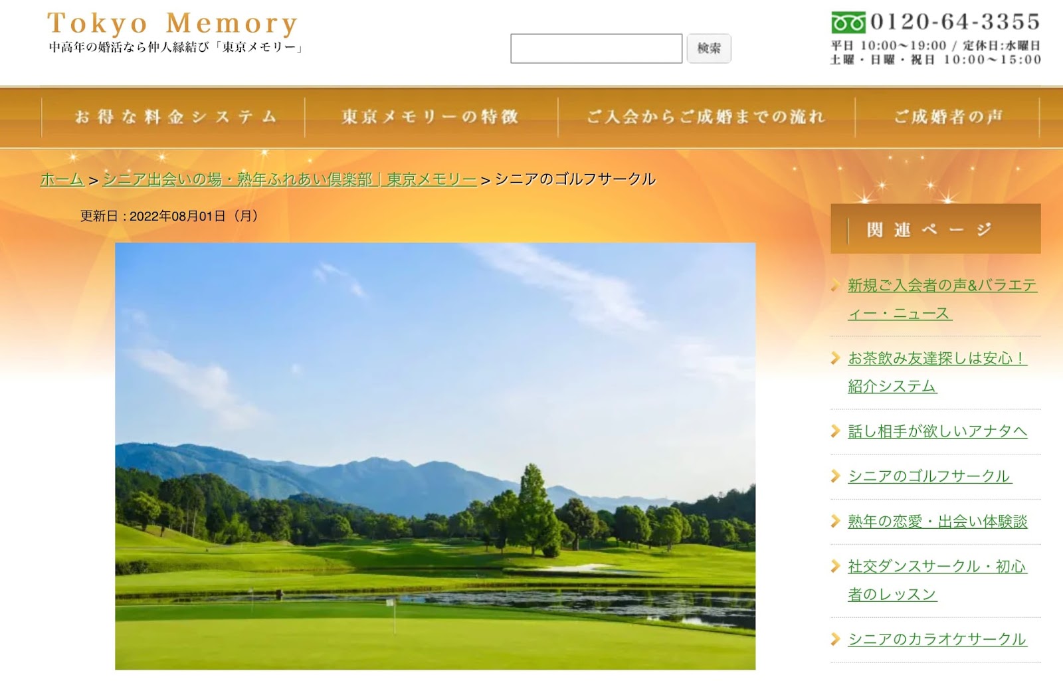Click arrow icon beside 新規ご入会者の声
Viewport: 1063px width, 683px height.
[836, 286]
